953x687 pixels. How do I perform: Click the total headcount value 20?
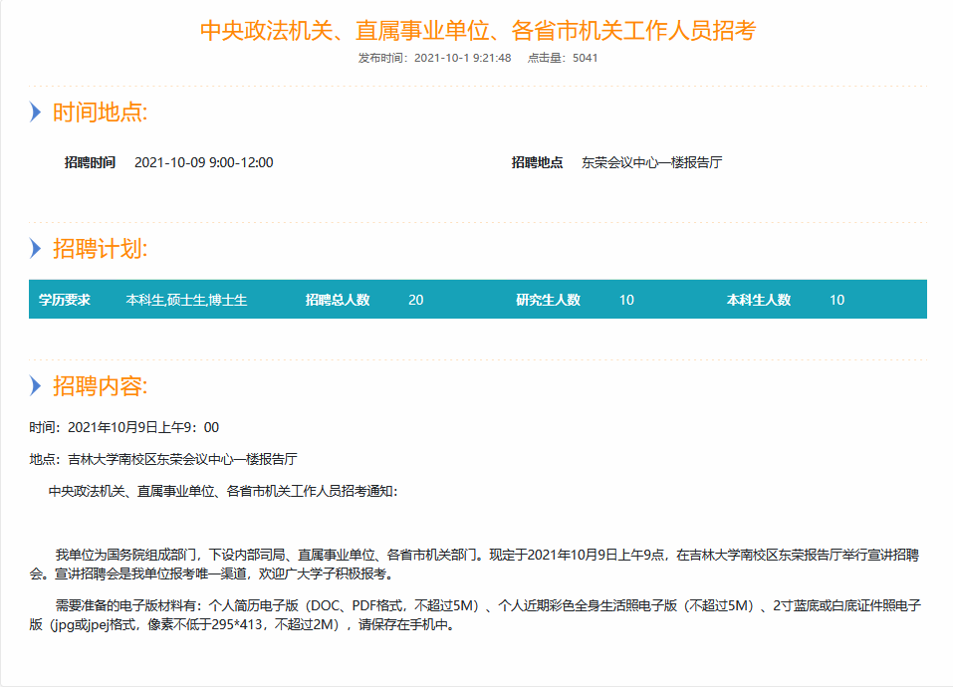(415, 300)
